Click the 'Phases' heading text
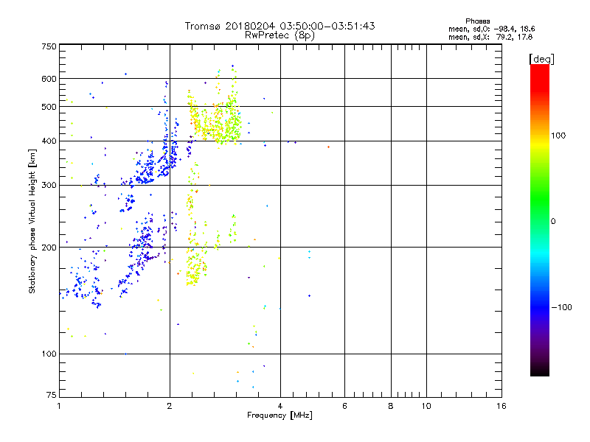This screenshot has width=590, height=442. 477,21
